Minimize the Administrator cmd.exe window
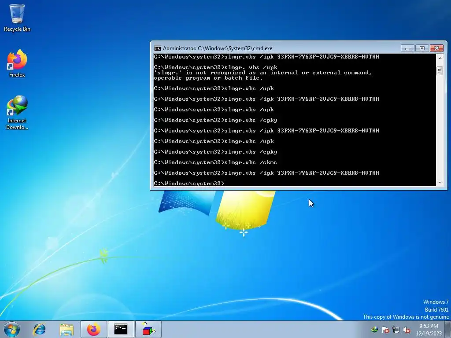 [x=407, y=48]
